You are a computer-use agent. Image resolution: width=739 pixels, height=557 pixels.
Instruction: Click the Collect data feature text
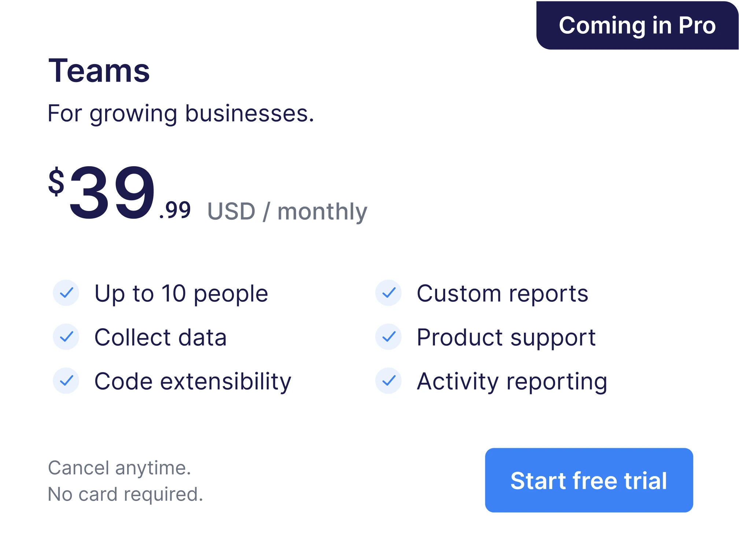pos(160,337)
